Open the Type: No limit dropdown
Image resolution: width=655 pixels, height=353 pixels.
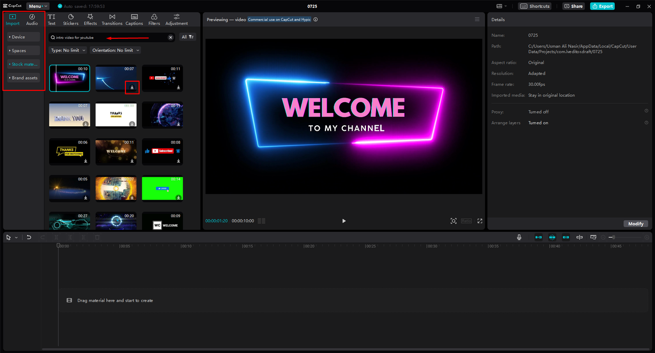point(68,50)
